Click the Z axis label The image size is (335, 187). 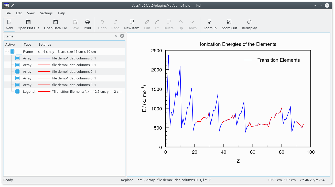[x=238, y=161]
